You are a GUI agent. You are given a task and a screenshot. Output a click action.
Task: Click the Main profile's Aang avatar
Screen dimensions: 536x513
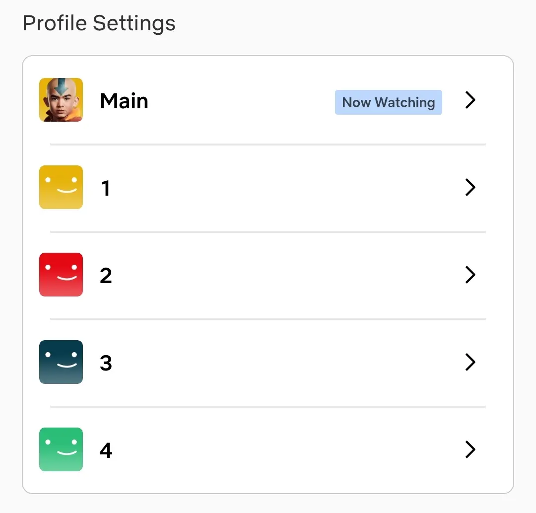point(61,100)
